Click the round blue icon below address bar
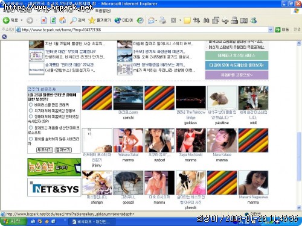Viewport: 302px width, 226px height. point(4,37)
